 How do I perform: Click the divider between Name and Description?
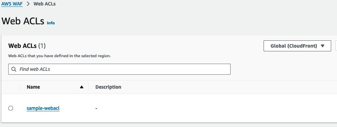tap(88, 87)
